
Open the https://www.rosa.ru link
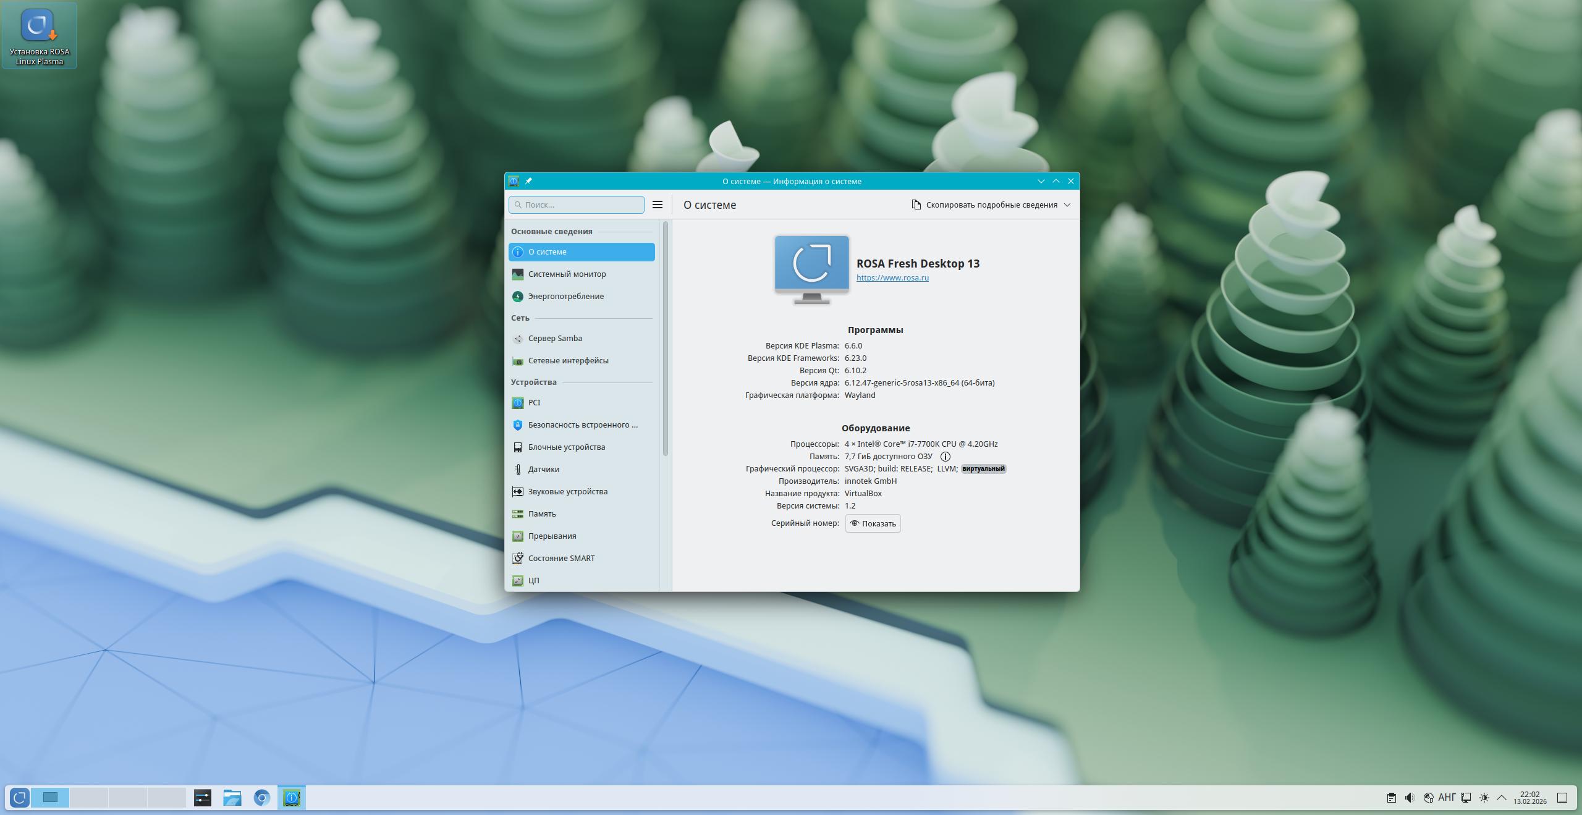click(892, 277)
